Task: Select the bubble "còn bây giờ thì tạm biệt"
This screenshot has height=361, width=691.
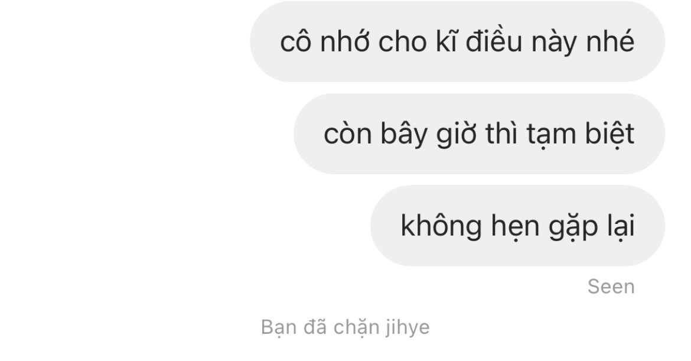Action: pyautogui.click(x=479, y=134)
